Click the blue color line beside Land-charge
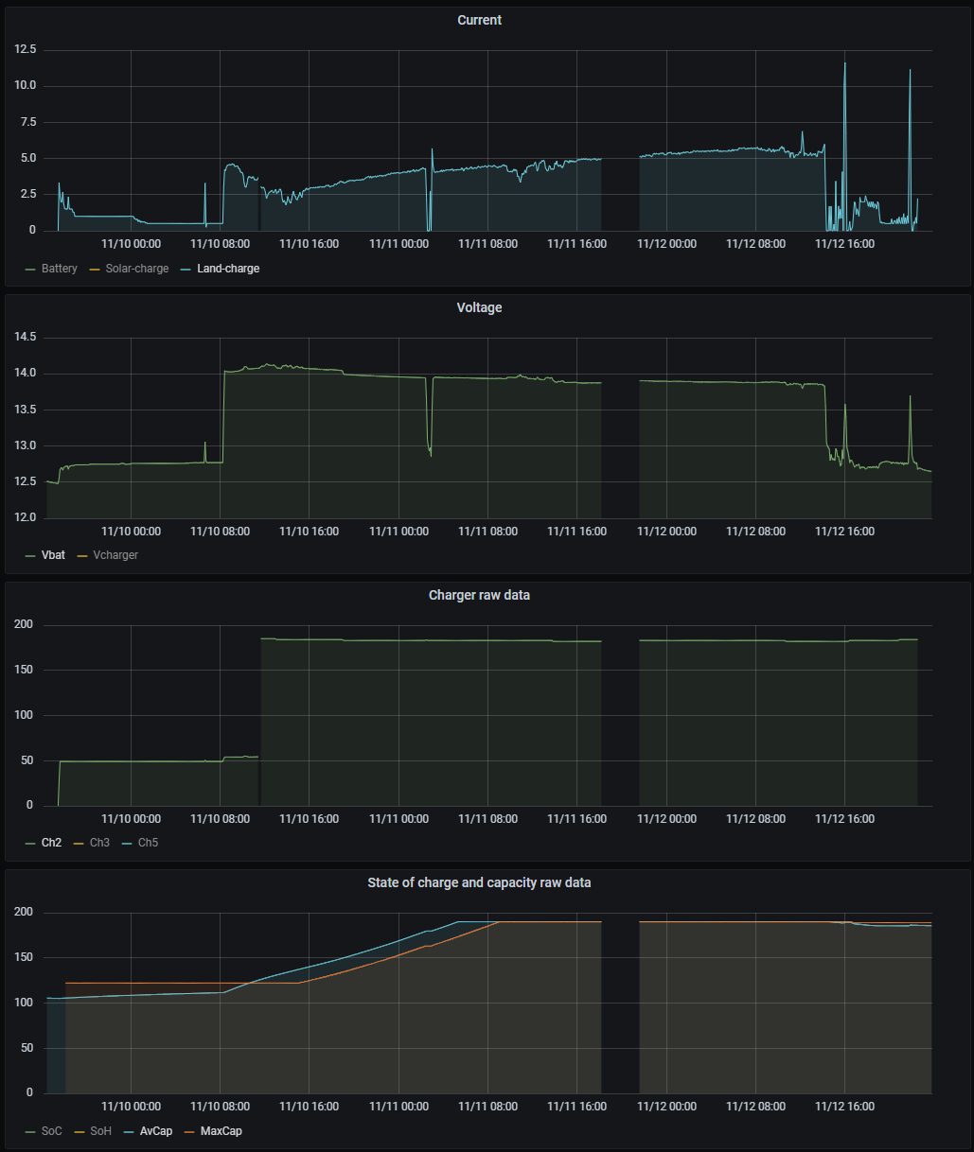This screenshot has width=974, height=1152. click(186, 270)
